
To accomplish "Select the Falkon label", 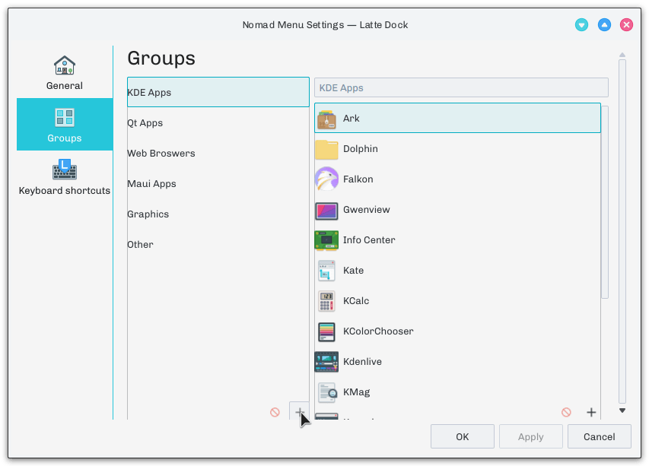I will click(358, 179).
